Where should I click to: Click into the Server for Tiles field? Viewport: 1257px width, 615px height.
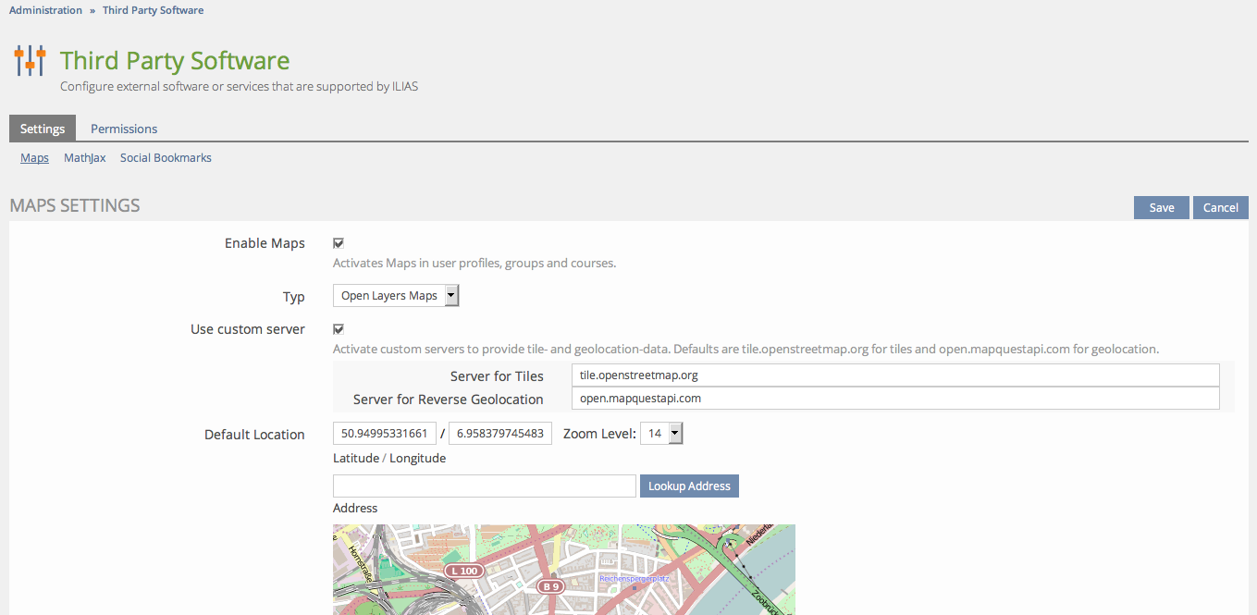894,375
